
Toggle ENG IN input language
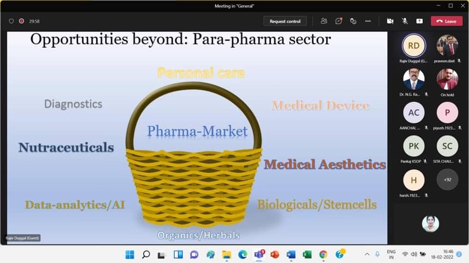coord(391,254)
